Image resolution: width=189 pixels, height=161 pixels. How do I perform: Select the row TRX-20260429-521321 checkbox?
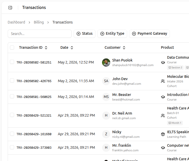(x=12, y=115)
